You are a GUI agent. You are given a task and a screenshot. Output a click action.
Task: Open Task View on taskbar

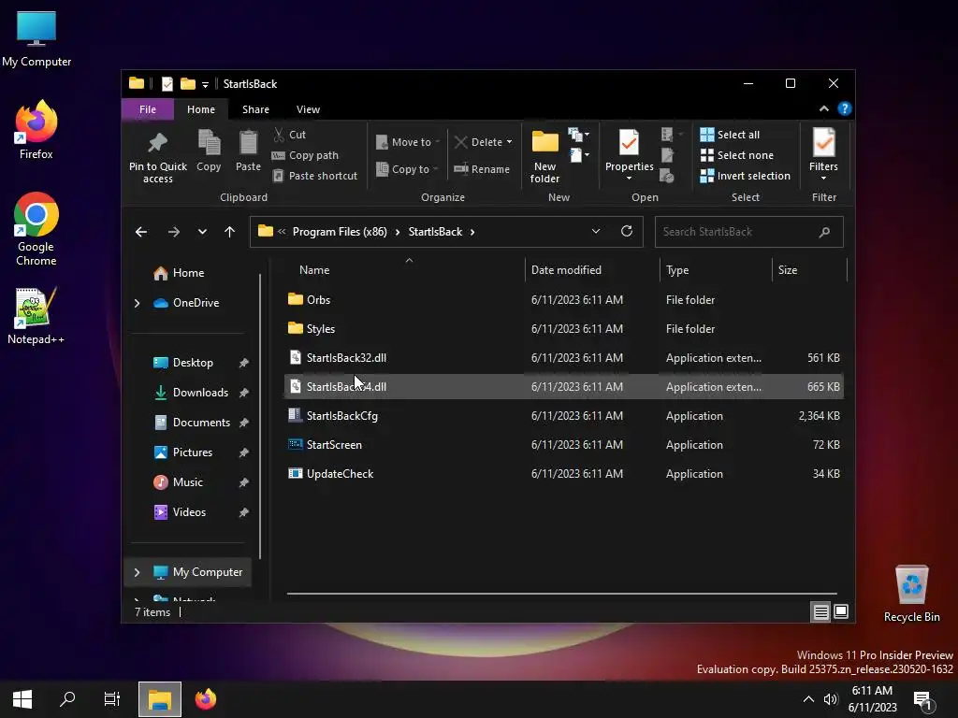(112, 699)
